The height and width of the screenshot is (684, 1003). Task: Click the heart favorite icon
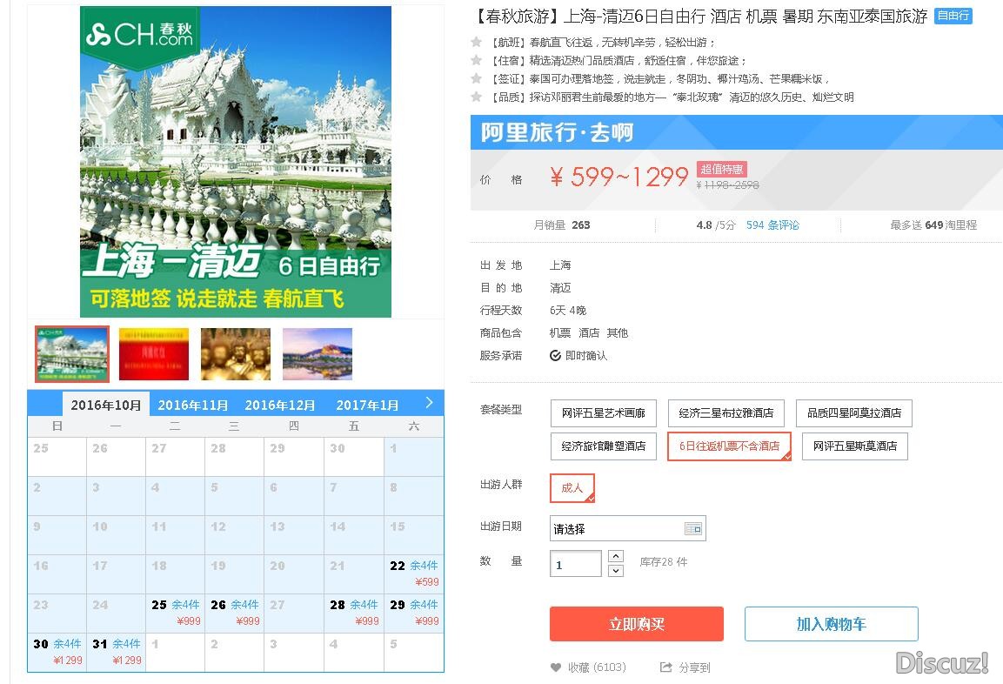pos(555,667)
